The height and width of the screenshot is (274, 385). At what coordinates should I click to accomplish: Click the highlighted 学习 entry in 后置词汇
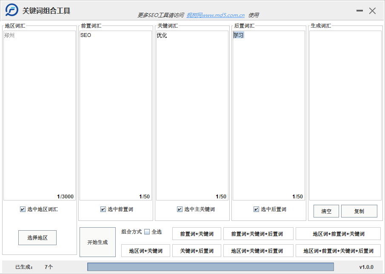tap(239, 35)
